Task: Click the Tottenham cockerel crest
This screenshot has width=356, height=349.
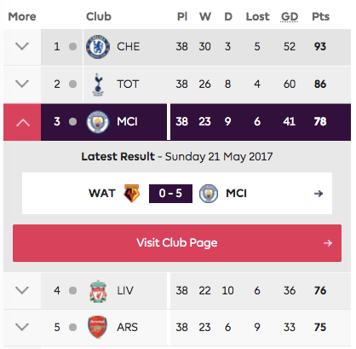Action: click(98, 84)
